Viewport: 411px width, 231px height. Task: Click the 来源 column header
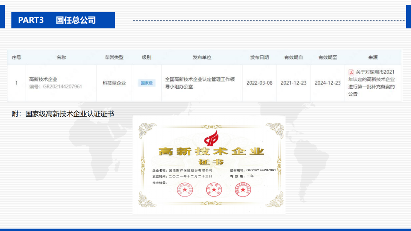click(372, 57)
